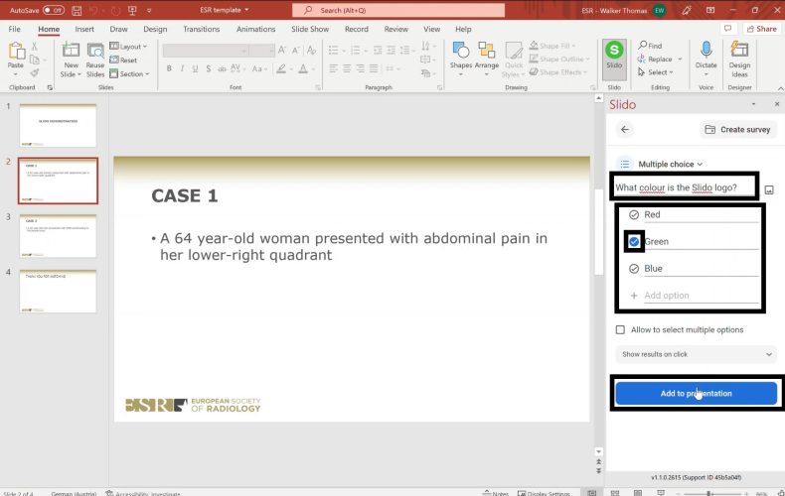
Task: Select slide 3 thumbnail
Action: point(58,236)
